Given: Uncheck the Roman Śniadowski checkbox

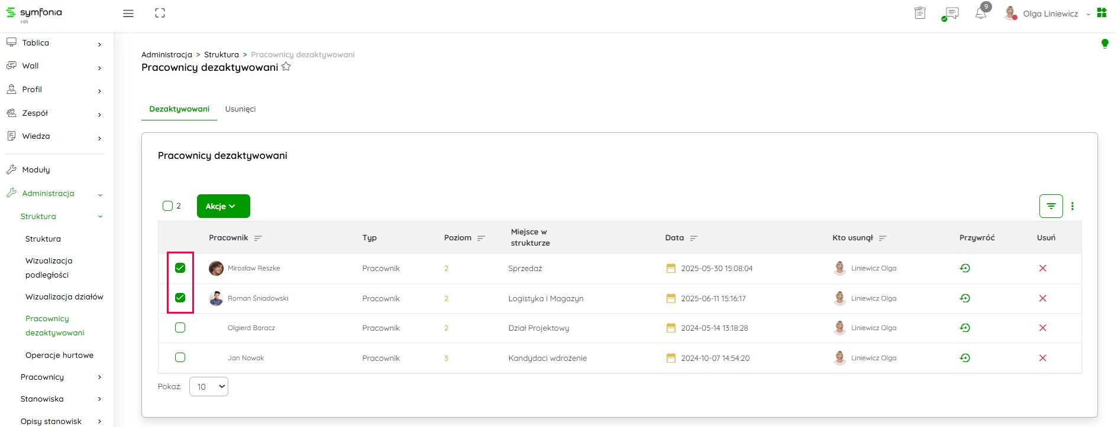Looking at the screenshot, I should click(x=180, y=298).
